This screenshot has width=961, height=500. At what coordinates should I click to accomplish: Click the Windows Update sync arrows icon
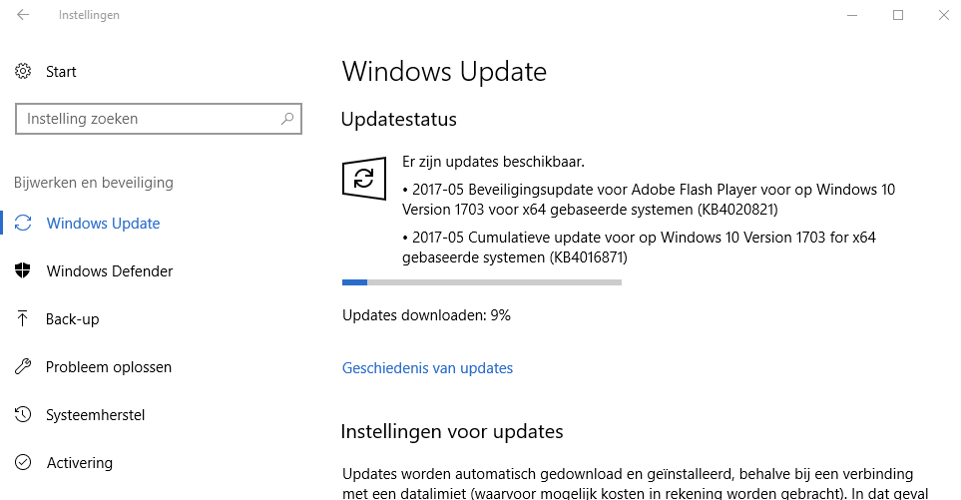pos(24,224)
